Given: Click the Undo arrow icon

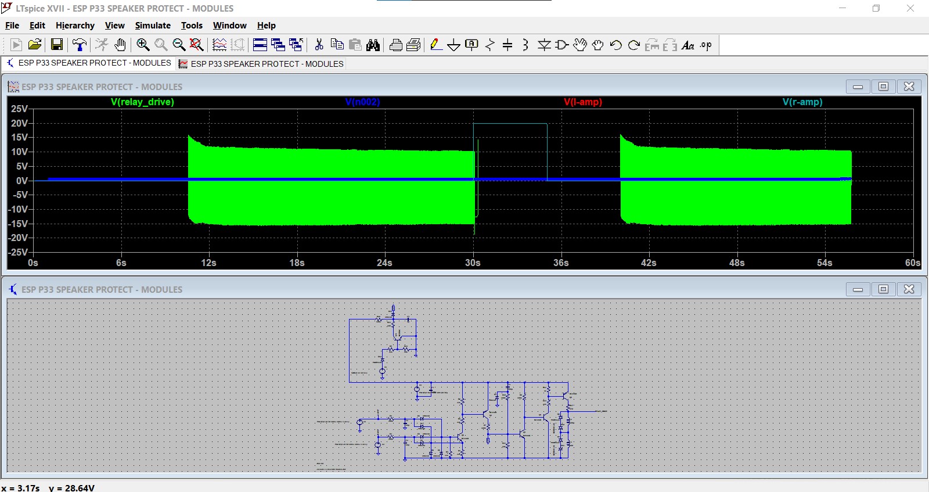Looking at the screenshot, I should pos(616,45).
